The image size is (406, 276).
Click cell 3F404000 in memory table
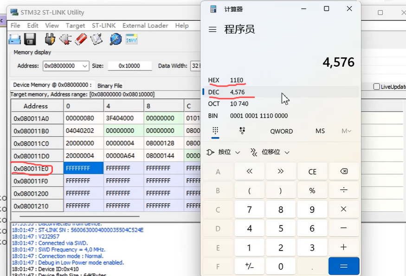pyautogui.click(x=123, y=119)
